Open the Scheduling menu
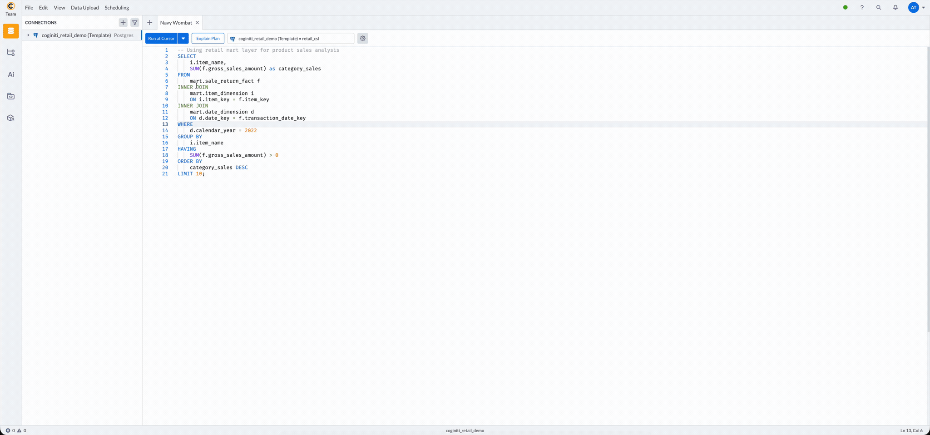The height and width of the screenshot is (435, 930). click(x=117, y=8)
